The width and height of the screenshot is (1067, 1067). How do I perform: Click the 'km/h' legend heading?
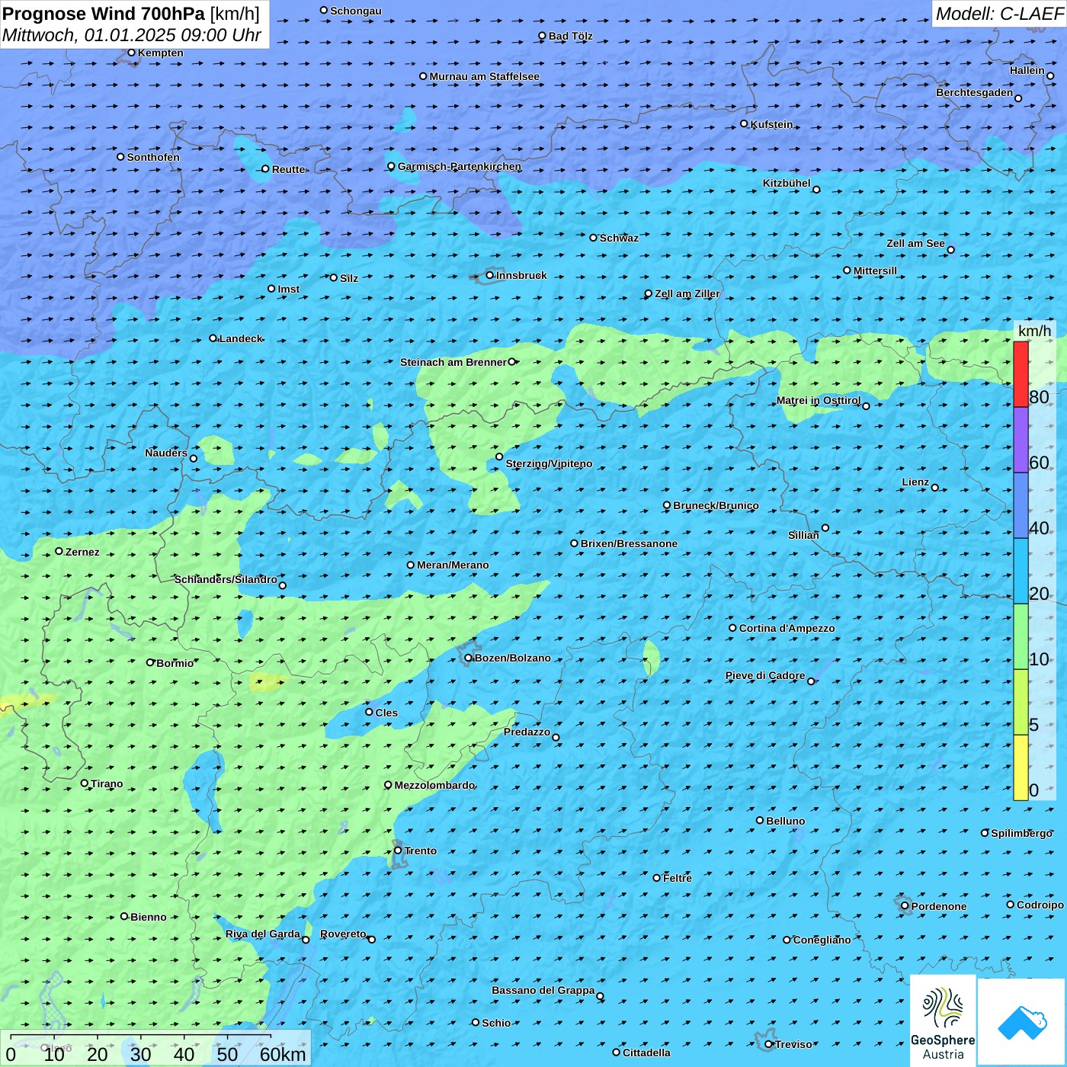tap(1034, 331)
